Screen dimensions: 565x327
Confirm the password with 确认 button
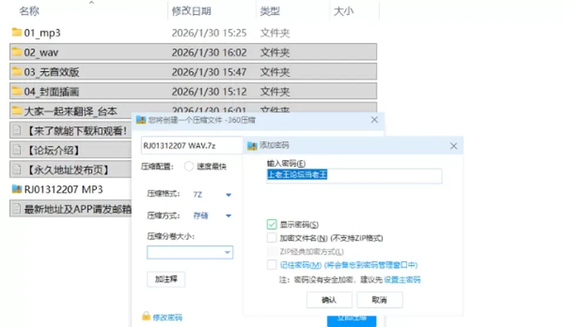pos(329,299)
